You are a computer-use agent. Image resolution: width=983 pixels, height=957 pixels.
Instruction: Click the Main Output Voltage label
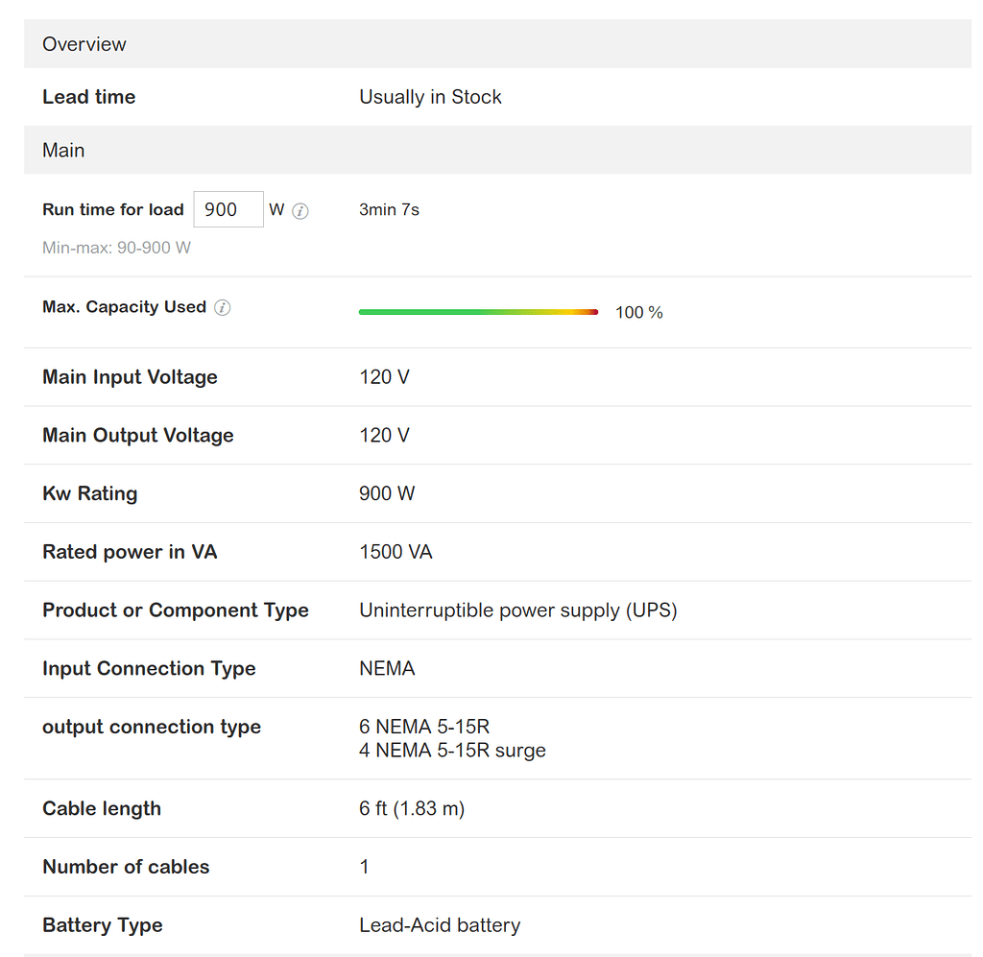coord(138,436)
